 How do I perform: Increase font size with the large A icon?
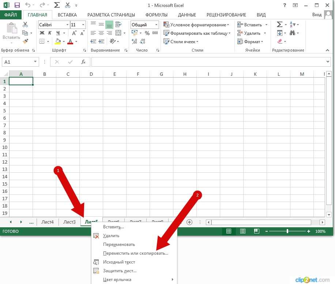click(74, 33)
